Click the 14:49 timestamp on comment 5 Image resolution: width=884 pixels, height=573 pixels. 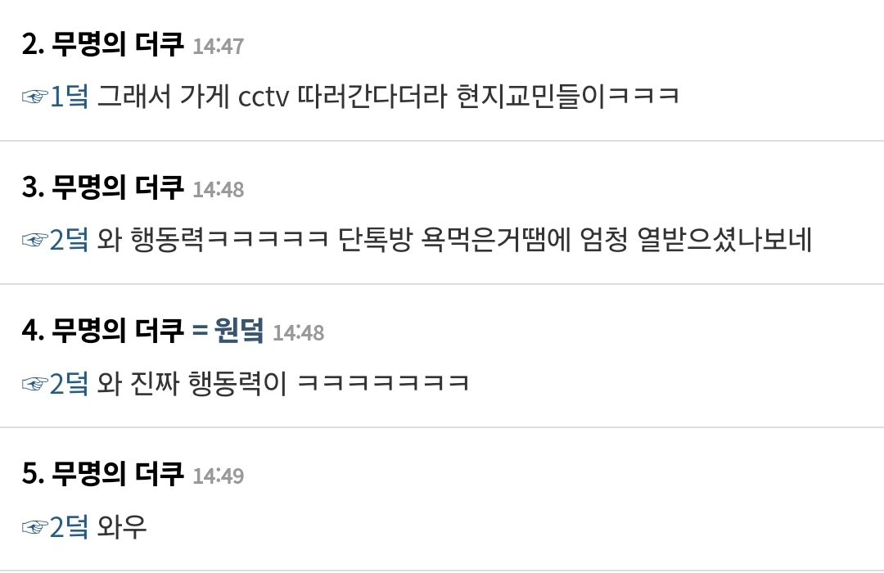click(x=219, y=476)
